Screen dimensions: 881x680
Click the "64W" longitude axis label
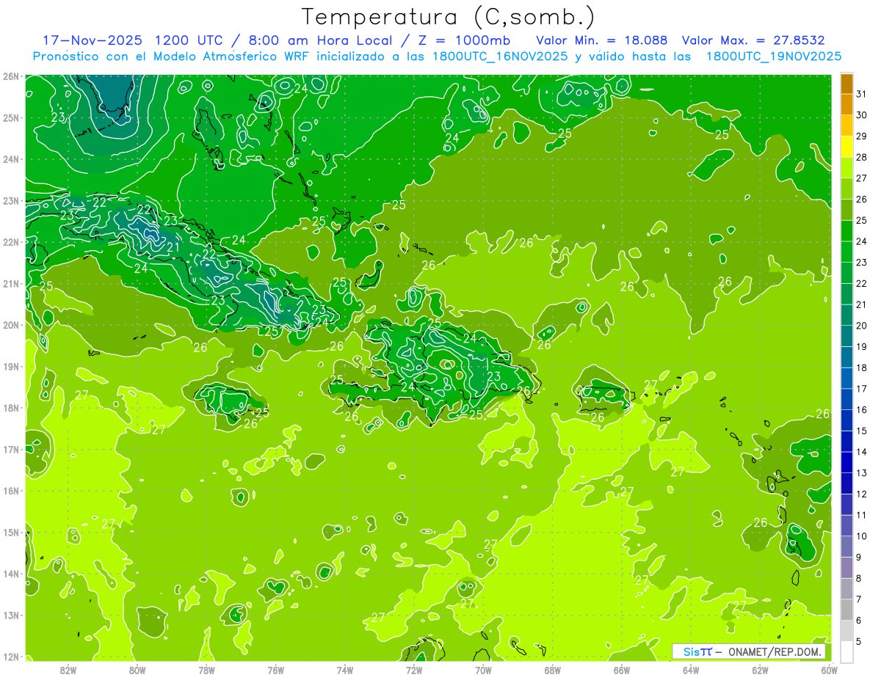pyautogui.click(x=691, y=670)
